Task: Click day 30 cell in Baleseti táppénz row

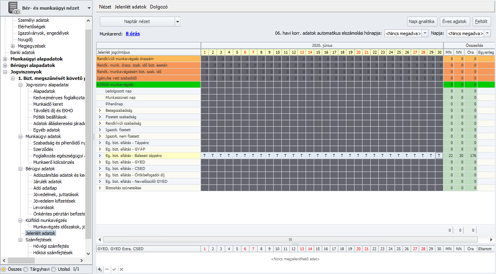Action: pos(439,156)
